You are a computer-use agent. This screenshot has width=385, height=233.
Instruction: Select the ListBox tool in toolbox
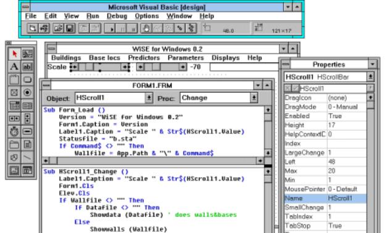pyautogui.click(x=28, y=106)
